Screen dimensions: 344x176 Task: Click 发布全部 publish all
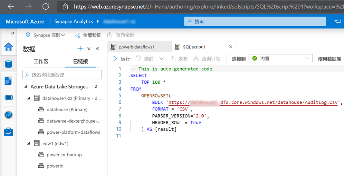point(121,35)
